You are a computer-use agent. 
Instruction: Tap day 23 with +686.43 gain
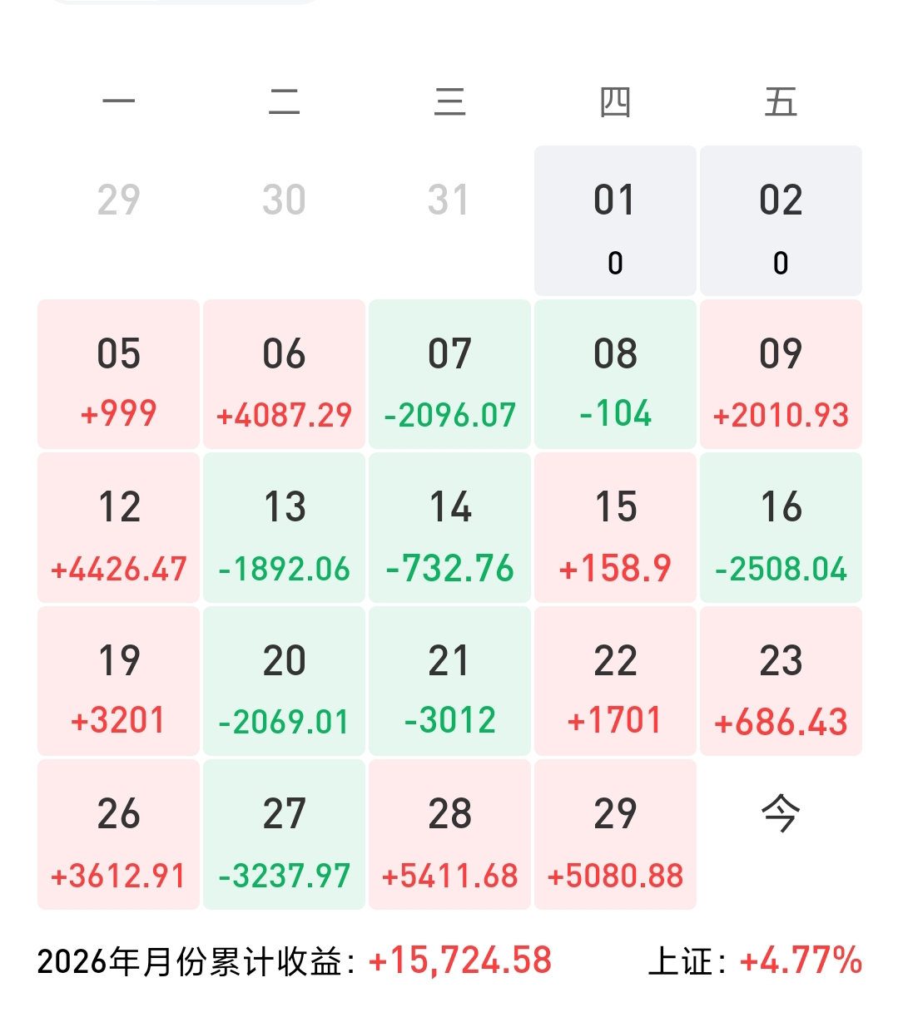781,681
